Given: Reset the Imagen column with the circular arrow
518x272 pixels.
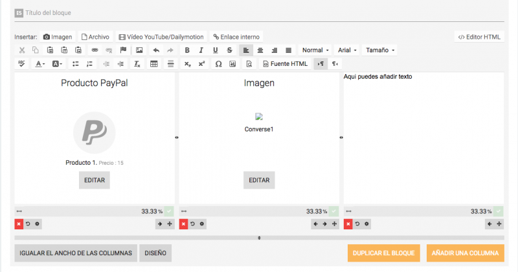Looking at the screenshot, I should click(192, 224).
